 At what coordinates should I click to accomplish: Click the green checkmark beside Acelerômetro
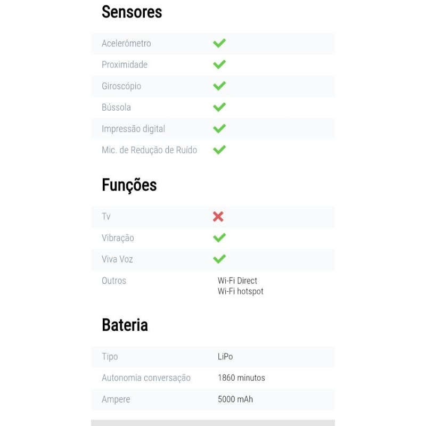point(219,43)
